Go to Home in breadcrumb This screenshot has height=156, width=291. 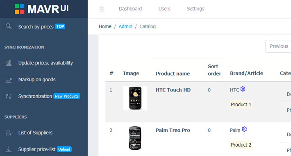[x=105, y=26]
